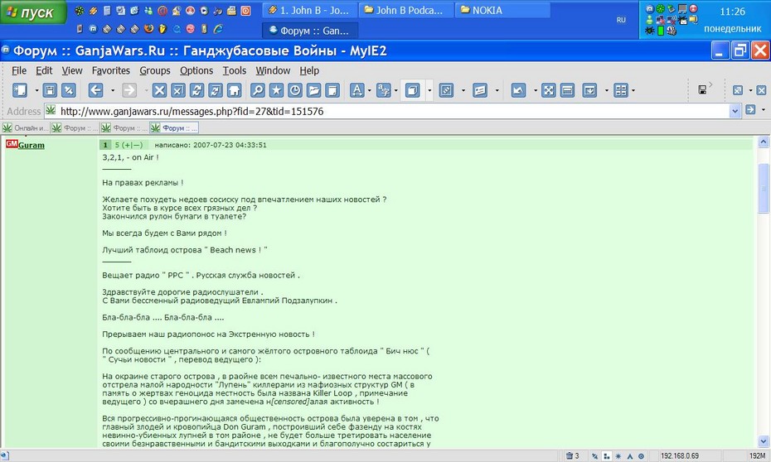
Task: Click the Encoding/translate toolbar icon
Action: point(384,90)
